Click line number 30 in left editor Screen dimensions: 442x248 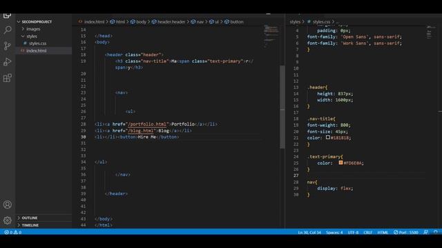tap(83, 136)
